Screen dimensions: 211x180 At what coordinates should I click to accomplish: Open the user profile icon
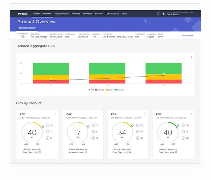(x=163, y=14)
